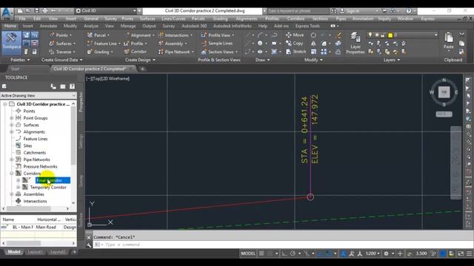
Task: Switch to the Analyze ribbon tab
Action: 91,26
